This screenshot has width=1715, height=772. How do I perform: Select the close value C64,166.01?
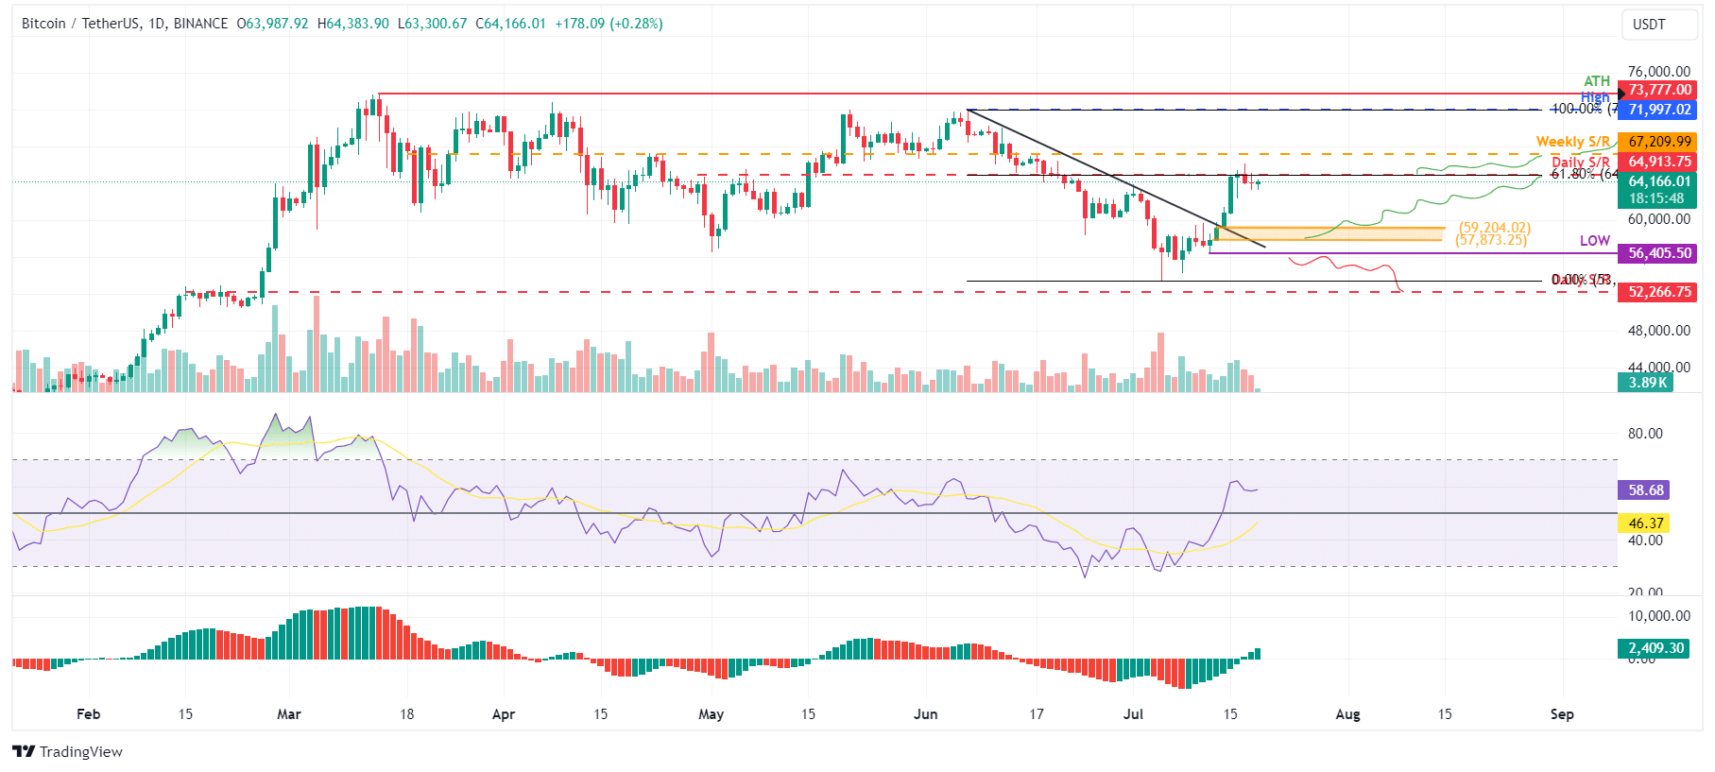510,24
